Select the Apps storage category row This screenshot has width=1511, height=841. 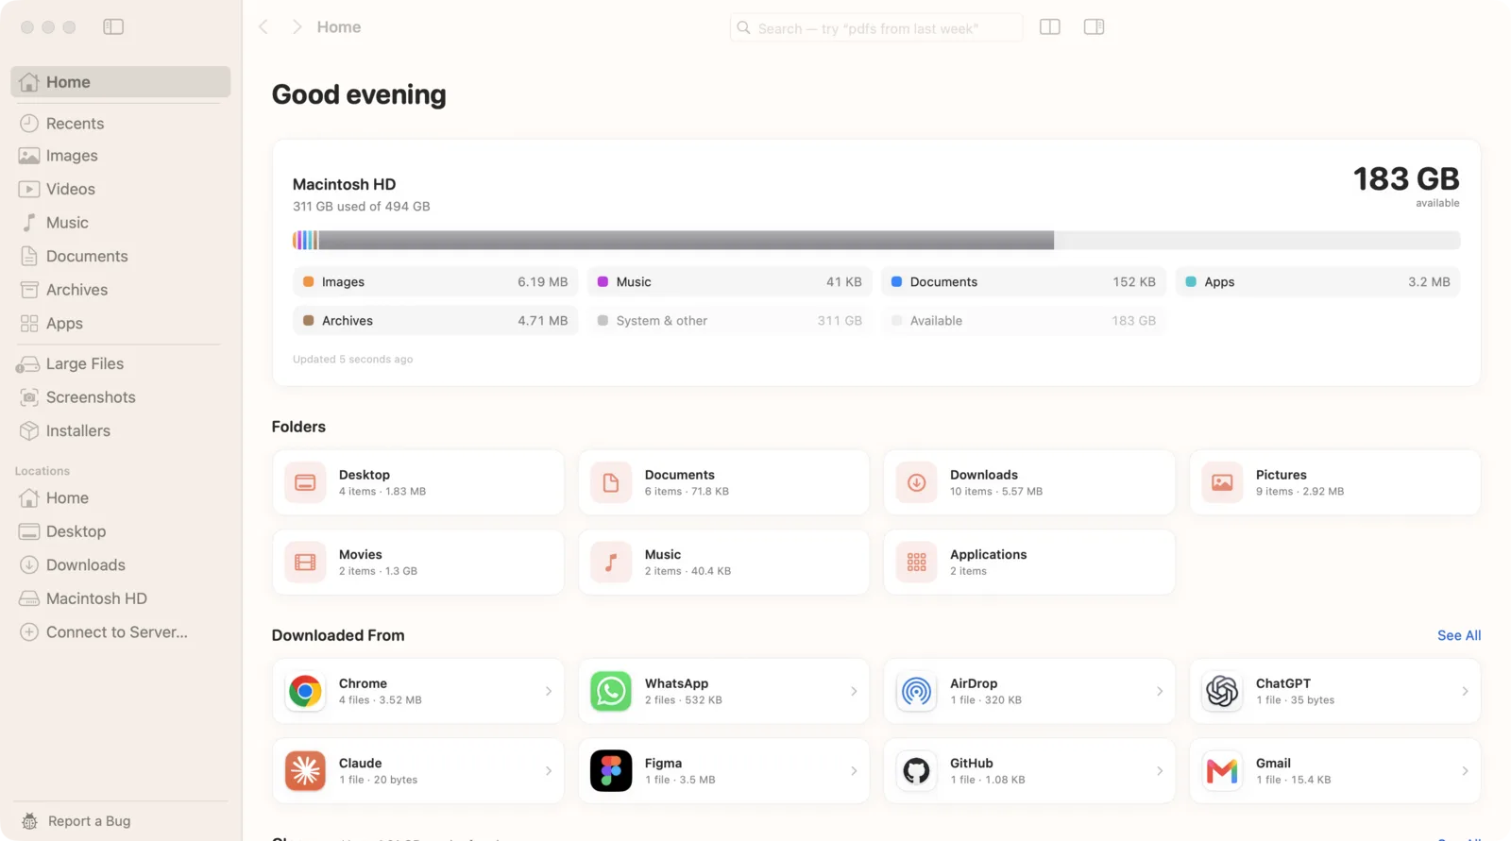pyautogui.click(x=1318, y=282)
